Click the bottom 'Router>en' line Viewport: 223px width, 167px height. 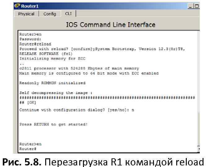point(30,144)
